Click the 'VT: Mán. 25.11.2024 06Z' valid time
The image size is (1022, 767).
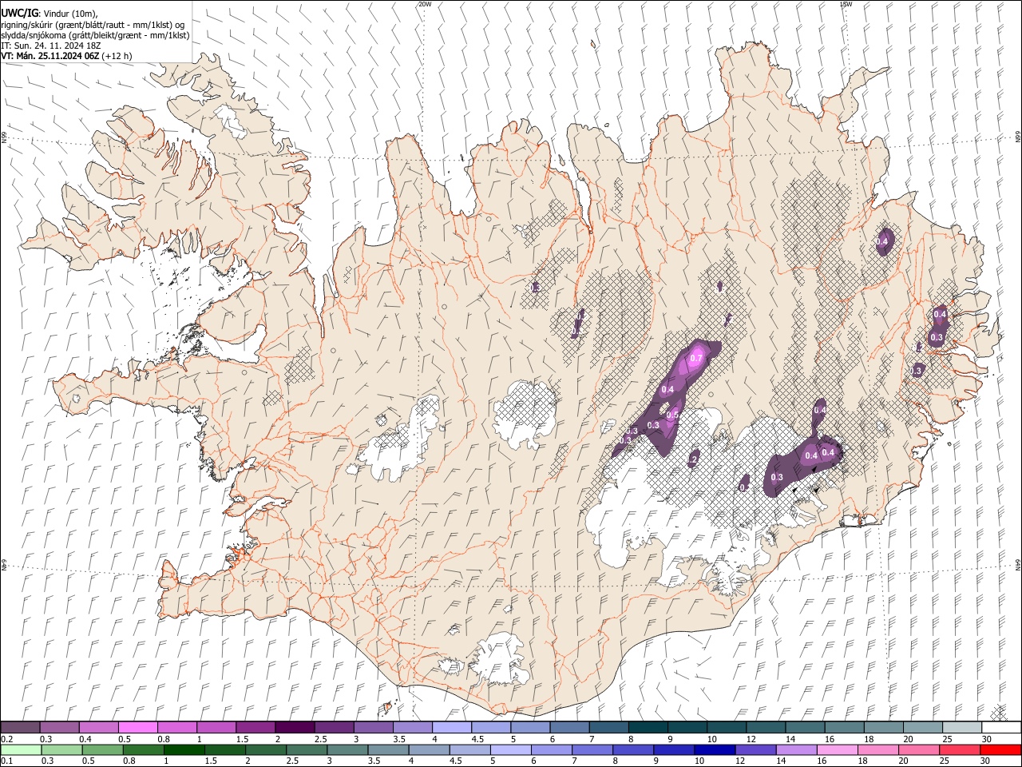tap(50, 56)
